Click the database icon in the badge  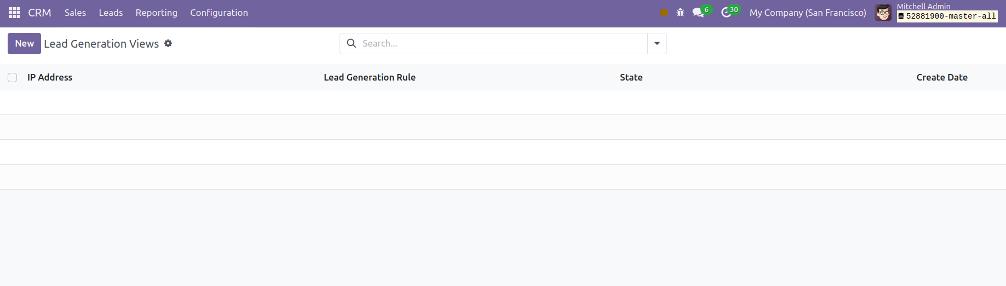(901, 16)
